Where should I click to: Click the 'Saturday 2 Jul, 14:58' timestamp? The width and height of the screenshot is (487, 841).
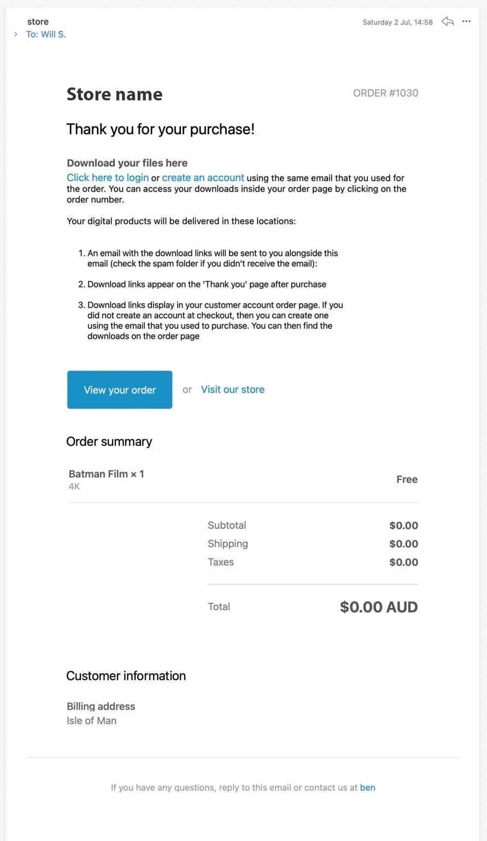[x=397, y=22]
